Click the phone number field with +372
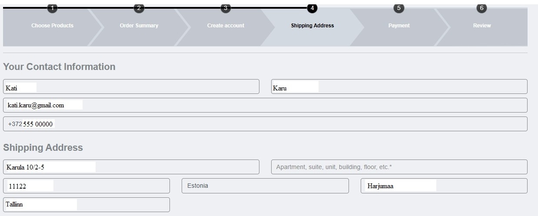This screenshot has width=538, height=216. point(265,124)
